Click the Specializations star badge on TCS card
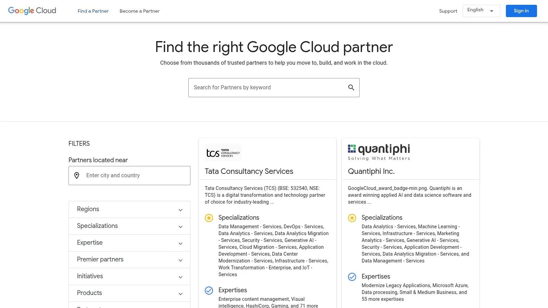Image resolution: width=548 pixels, height=308 pixels. point(209,218)
